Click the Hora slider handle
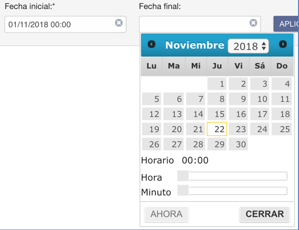Image resolution: width=299 pixels, height=230 pixels. point(183,175)
